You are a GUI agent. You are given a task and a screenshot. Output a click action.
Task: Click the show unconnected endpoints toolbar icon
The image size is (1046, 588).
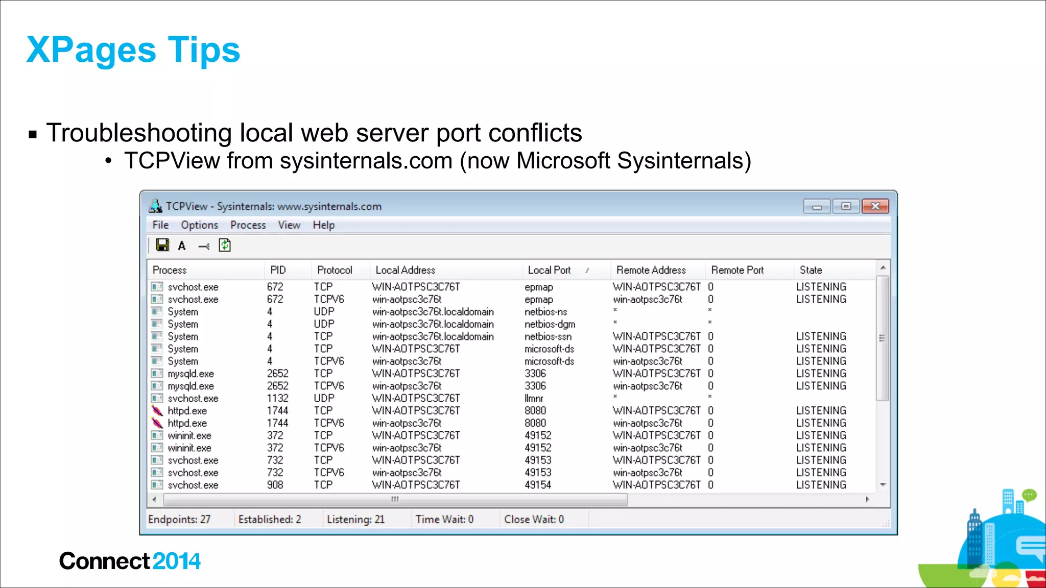tap(204, 247)
